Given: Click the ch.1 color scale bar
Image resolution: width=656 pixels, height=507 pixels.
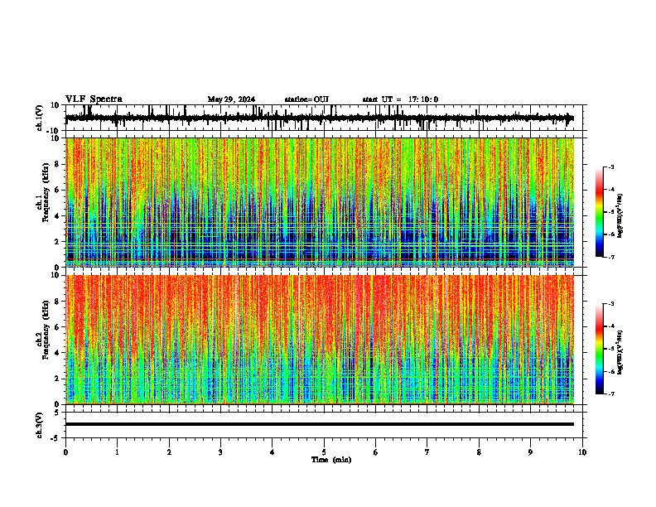Looking at the screenshot, I should [600, 212].
